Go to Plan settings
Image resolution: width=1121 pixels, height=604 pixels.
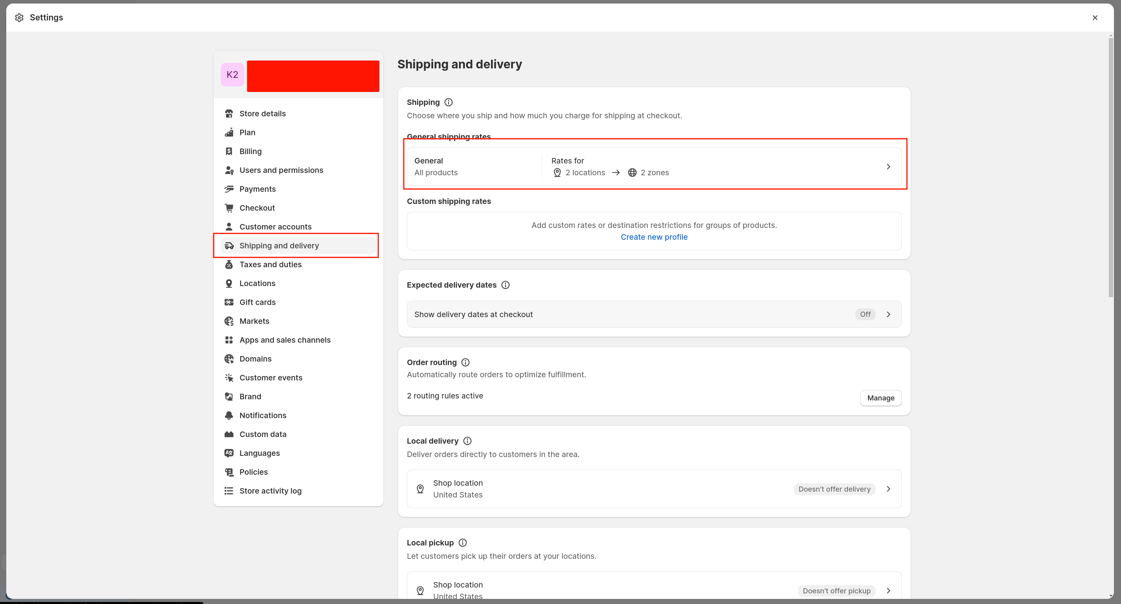298,132
